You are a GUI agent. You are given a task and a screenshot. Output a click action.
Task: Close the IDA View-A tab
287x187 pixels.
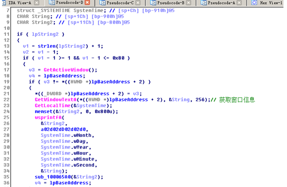click(x=37, y=3)
